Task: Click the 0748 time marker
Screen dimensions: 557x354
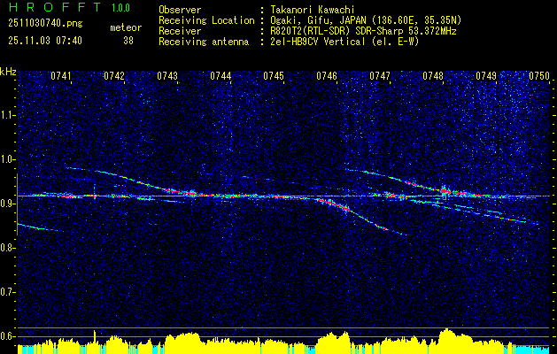Action: pos(433,76)
